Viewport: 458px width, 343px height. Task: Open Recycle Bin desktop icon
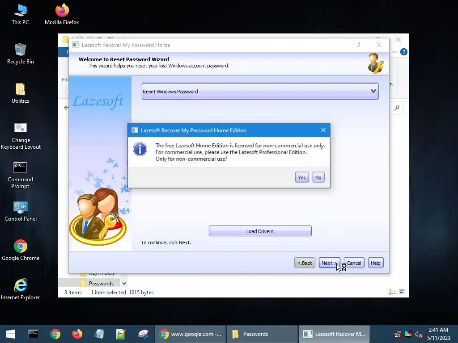[20, 54]
